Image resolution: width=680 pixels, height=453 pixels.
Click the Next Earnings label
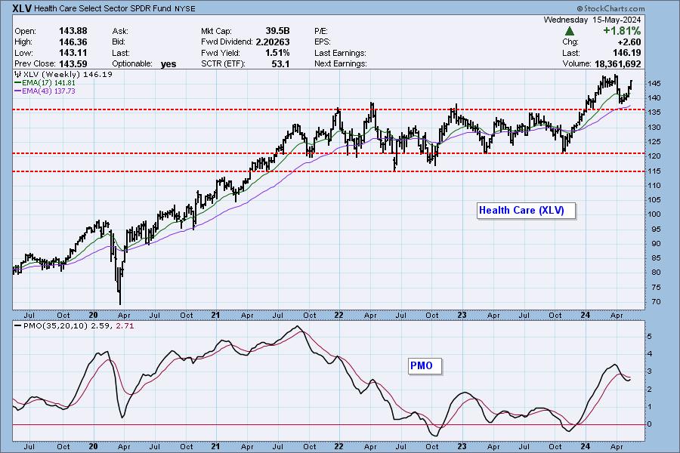pos(341,63)
